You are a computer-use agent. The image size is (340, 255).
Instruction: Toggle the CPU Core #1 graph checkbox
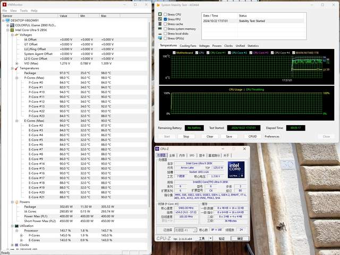(208, 53)
